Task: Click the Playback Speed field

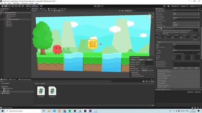Action: 147,62
